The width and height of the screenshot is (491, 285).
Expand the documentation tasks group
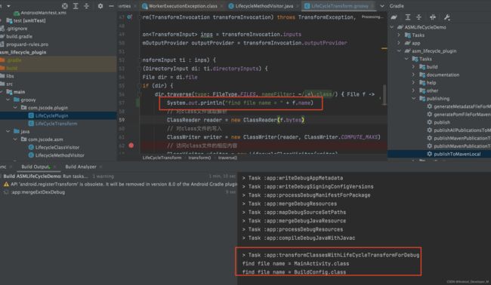pos(413,75)
